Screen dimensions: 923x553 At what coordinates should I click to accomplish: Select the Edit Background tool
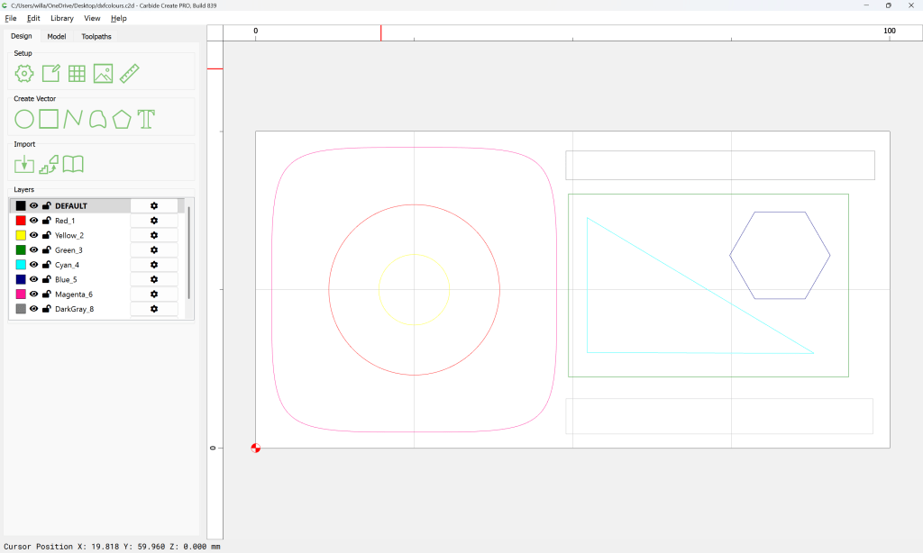(x=50, y=74)
